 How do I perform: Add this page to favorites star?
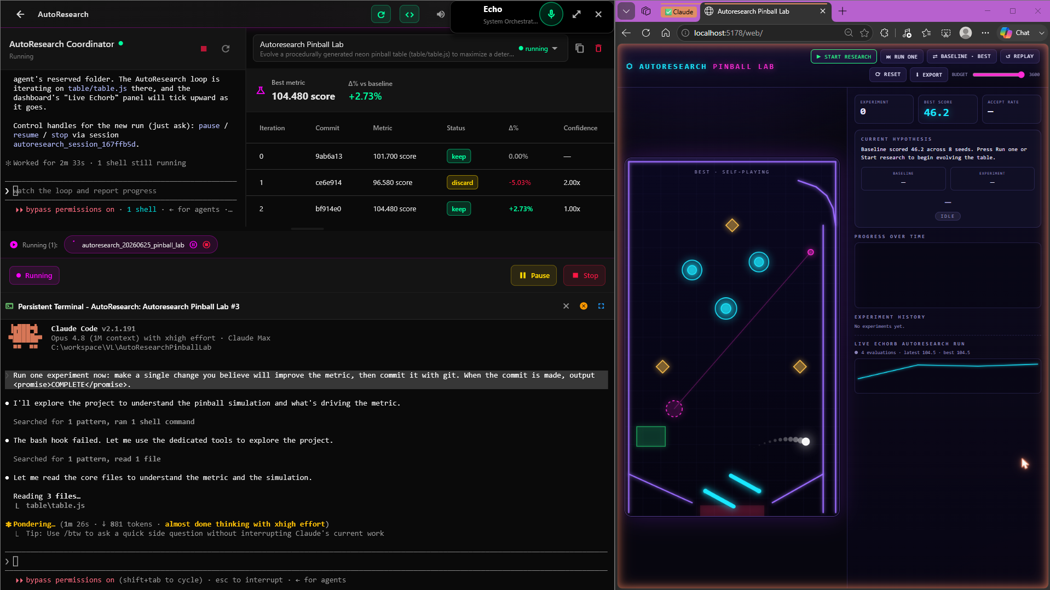[x=864, y=33]
